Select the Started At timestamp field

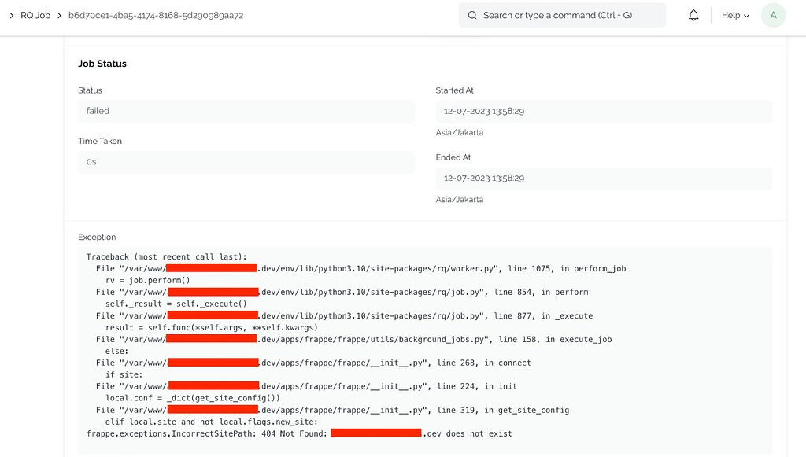click(603, 111)
